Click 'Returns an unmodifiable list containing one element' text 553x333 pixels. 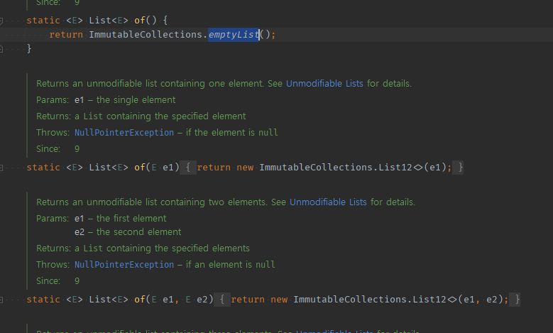(x=150, y=84)
